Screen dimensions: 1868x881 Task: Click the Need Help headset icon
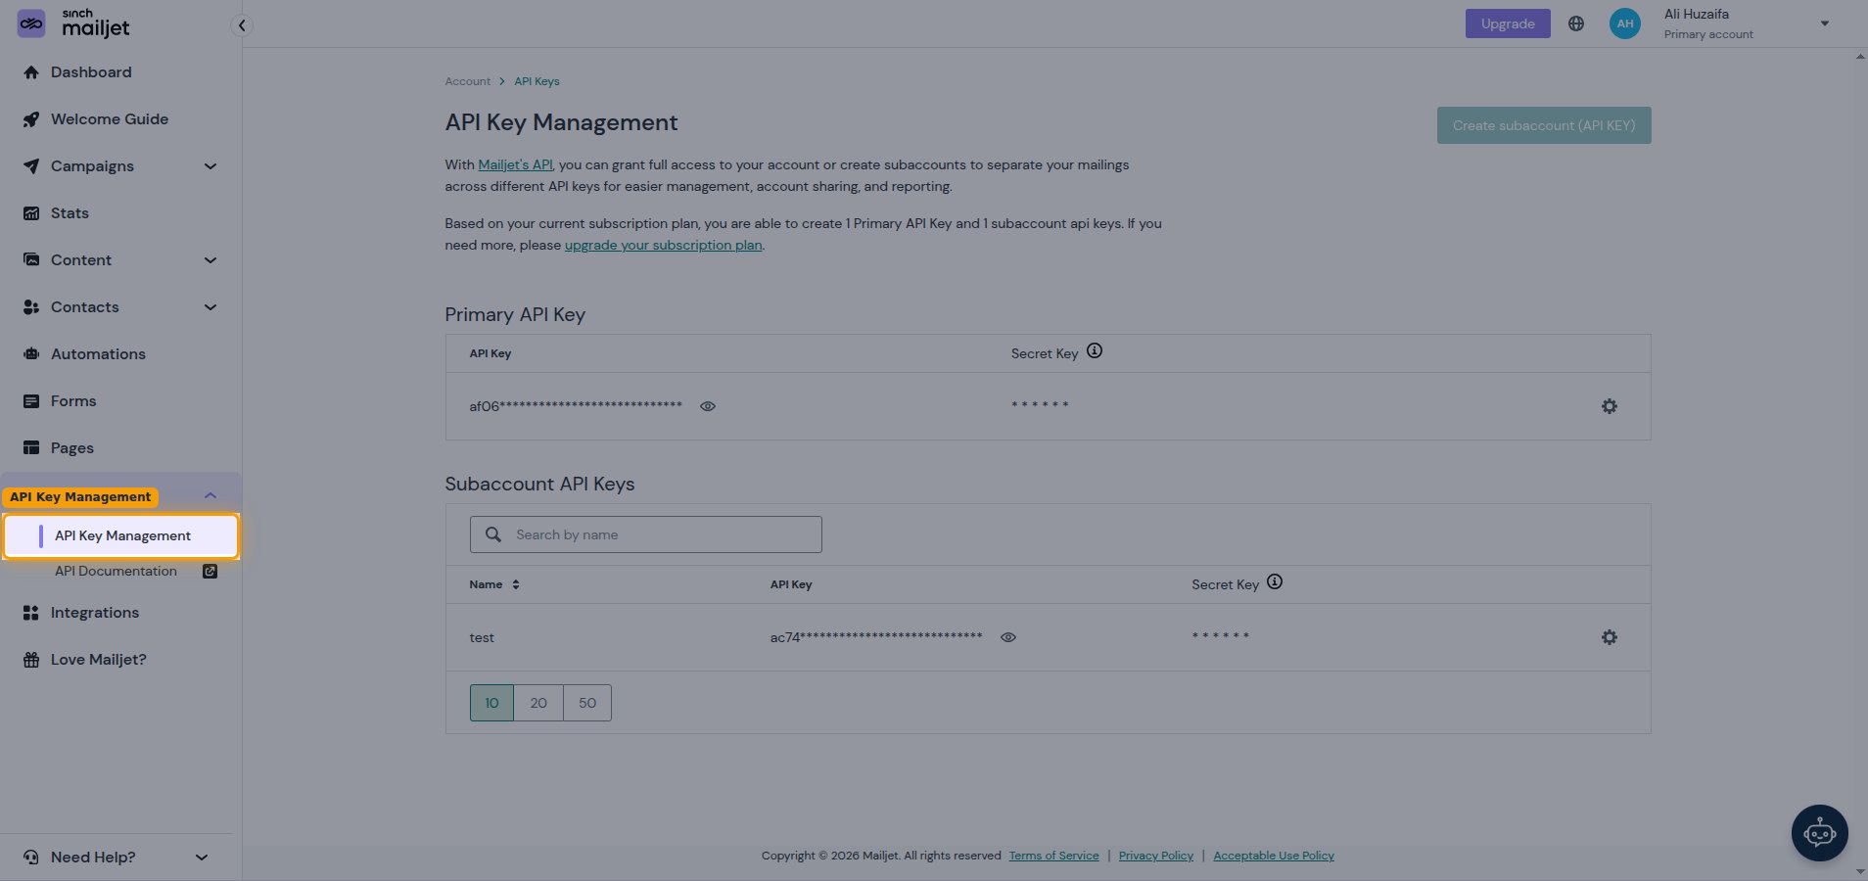31,858
